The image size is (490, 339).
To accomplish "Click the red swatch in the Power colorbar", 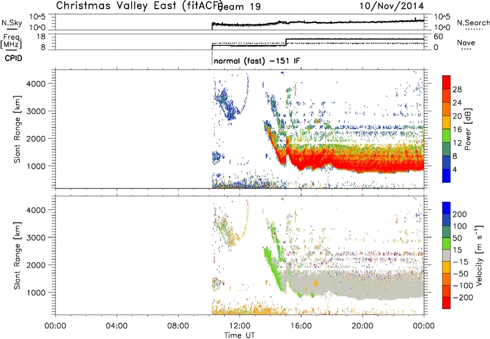I will (447, 83).
